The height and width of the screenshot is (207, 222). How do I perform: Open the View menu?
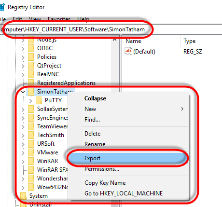[35, 19]
